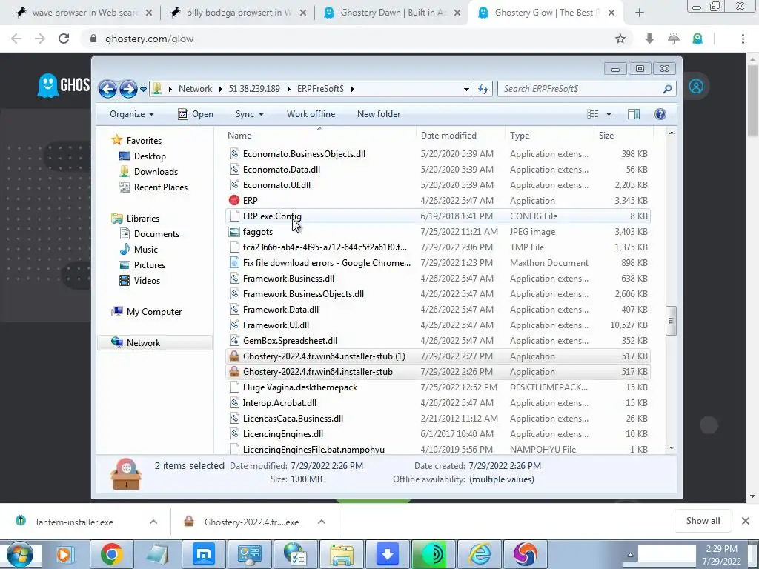The image size is (759, 569).
Task: Select the faggots JPEG image file icon
Action: point(234,232)
